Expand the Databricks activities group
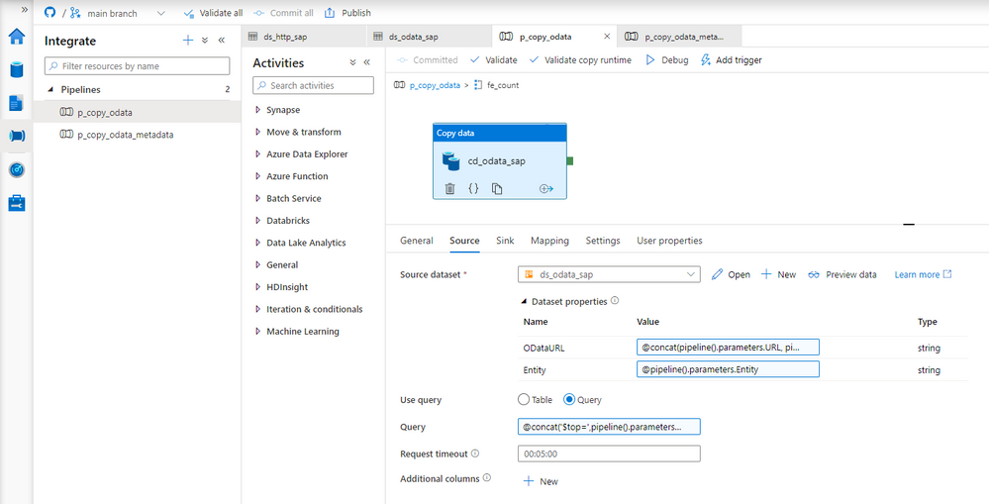 [x=258, y=221]
